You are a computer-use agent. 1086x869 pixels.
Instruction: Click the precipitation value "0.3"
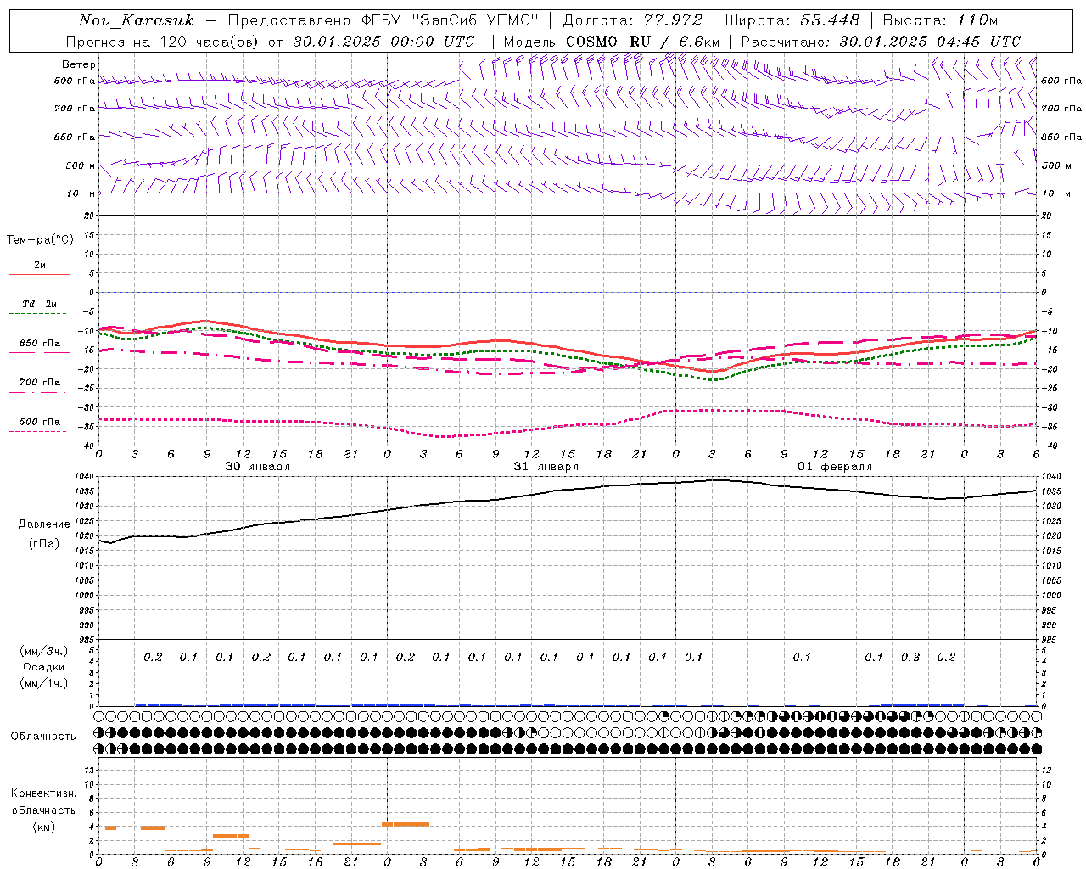click(x=910, y=657)
